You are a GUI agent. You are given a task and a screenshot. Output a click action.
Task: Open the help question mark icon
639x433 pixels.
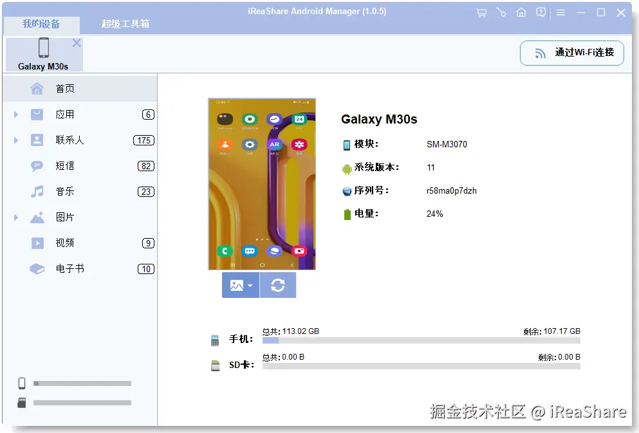(x=541, y=13)
